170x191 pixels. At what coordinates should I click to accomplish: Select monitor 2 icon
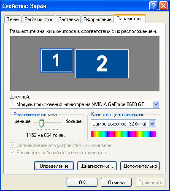click(102, 64)
